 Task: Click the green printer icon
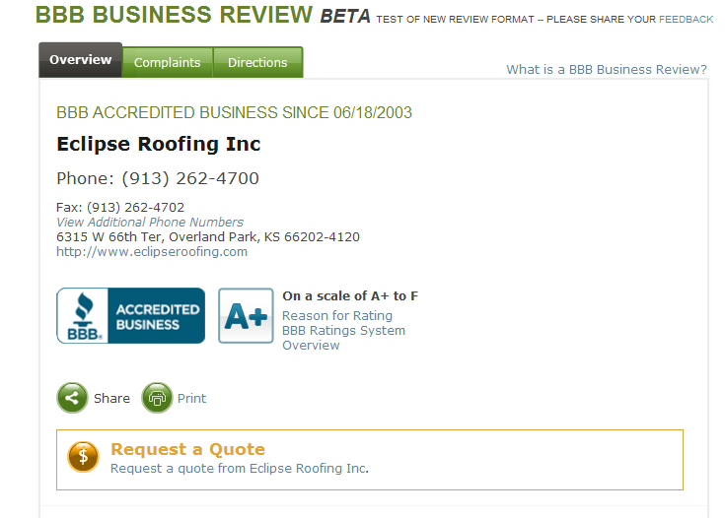[x=157, y=398]
